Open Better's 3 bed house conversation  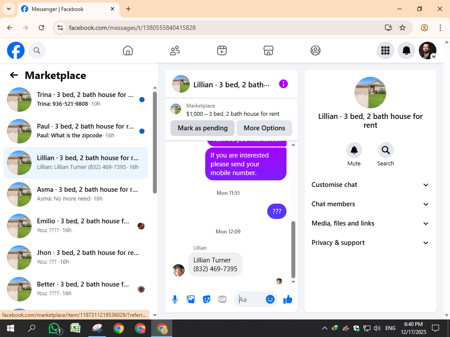[76, 289]
